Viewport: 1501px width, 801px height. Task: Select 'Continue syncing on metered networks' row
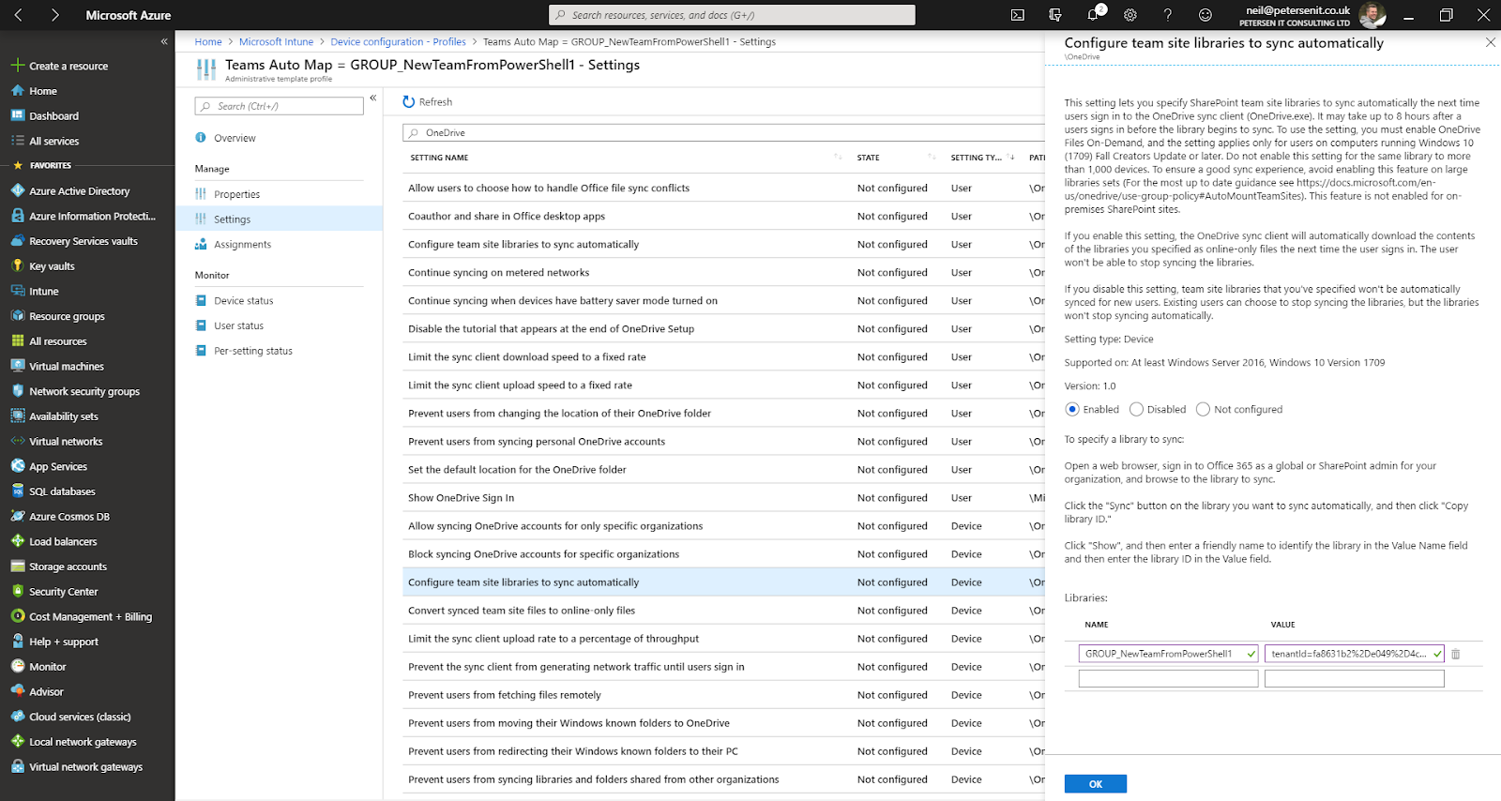(x=723, y=272)
